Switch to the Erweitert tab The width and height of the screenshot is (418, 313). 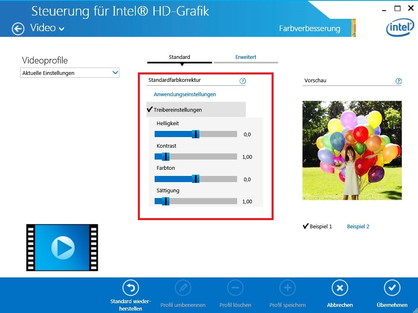click(x=246, y=57)
